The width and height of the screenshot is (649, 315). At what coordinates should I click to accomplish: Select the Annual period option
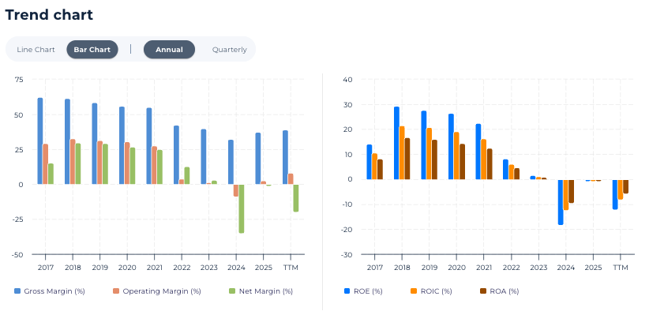tap(169, 50)
